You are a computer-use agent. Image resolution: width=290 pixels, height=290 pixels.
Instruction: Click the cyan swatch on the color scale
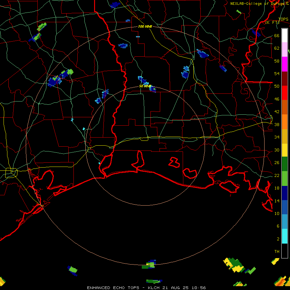[285, 237]
